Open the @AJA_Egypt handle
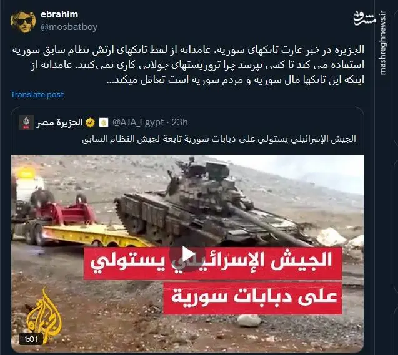 coord(138,123)
